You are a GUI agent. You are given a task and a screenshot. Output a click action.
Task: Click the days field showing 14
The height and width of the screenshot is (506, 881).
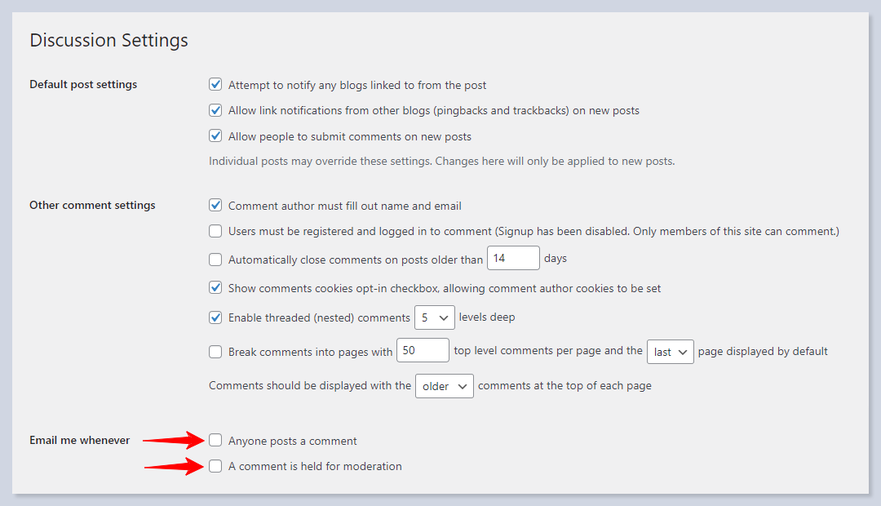(x=513, y=258)
